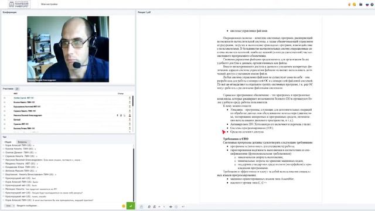Click the page icon in document toolbar
This screenshot has height=211, width=375.
tap(142, 207)
